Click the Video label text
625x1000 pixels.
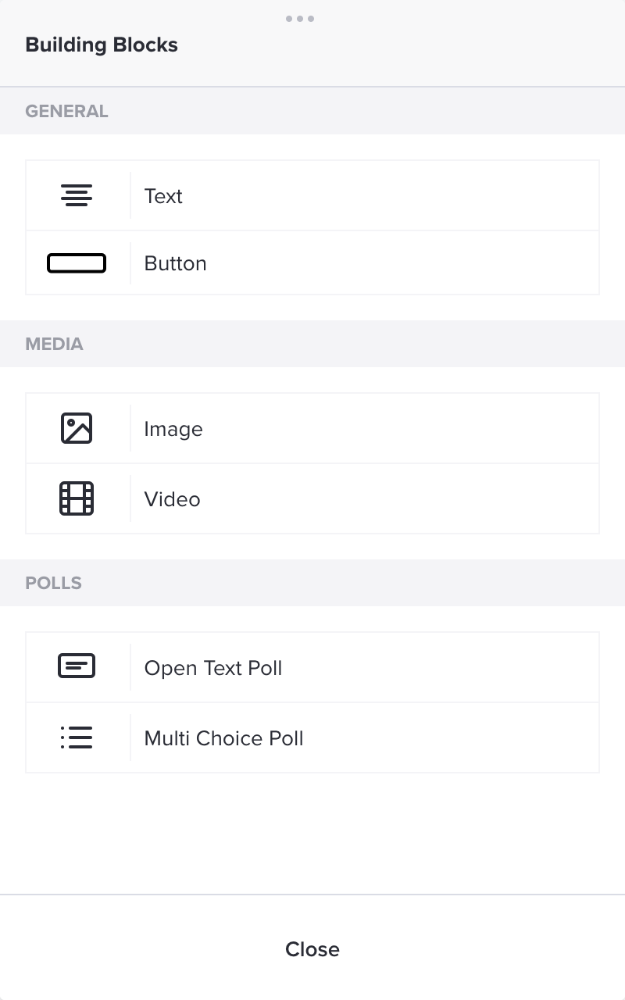[x=172, y=499]
